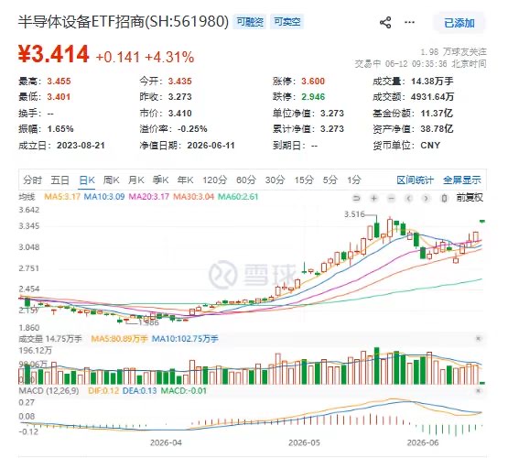
Task: Click the 2026-04 date axis label
Action: click(166, 442)
